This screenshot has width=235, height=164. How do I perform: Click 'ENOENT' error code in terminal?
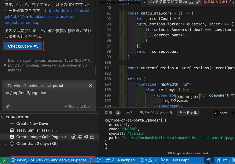coord(130,129)
